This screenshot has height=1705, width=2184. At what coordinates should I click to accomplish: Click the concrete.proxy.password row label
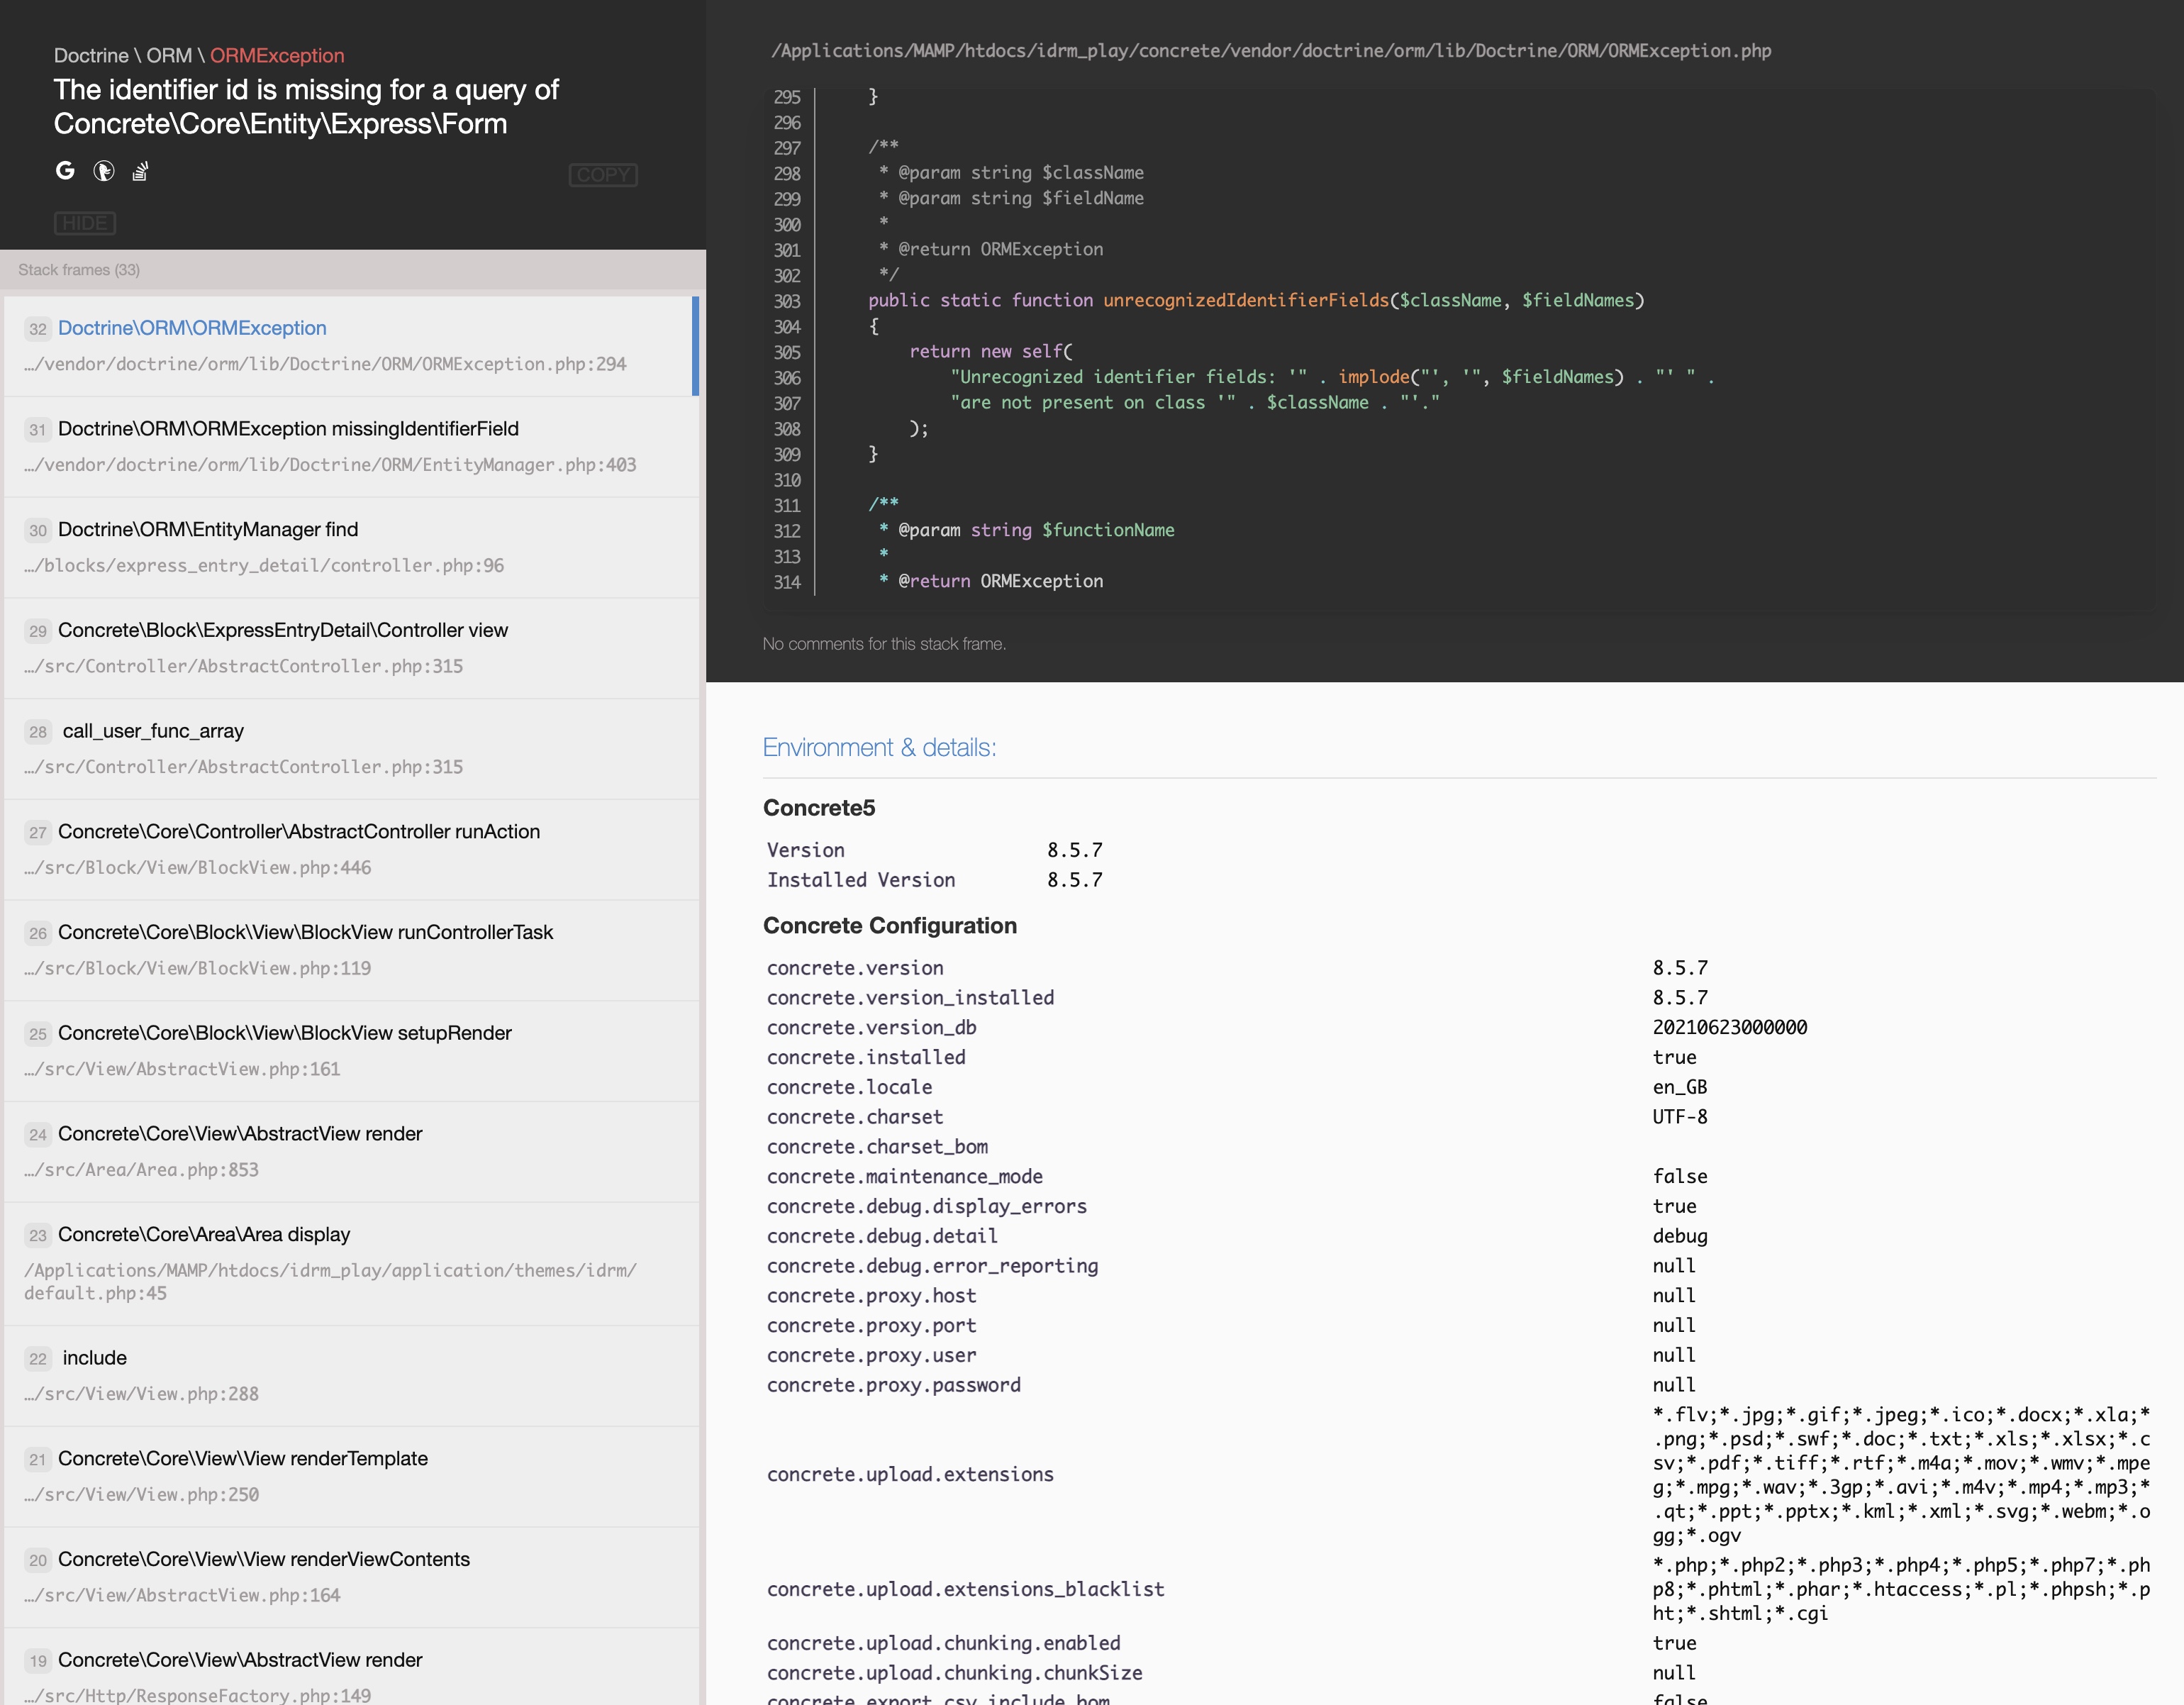(894, 1385)
